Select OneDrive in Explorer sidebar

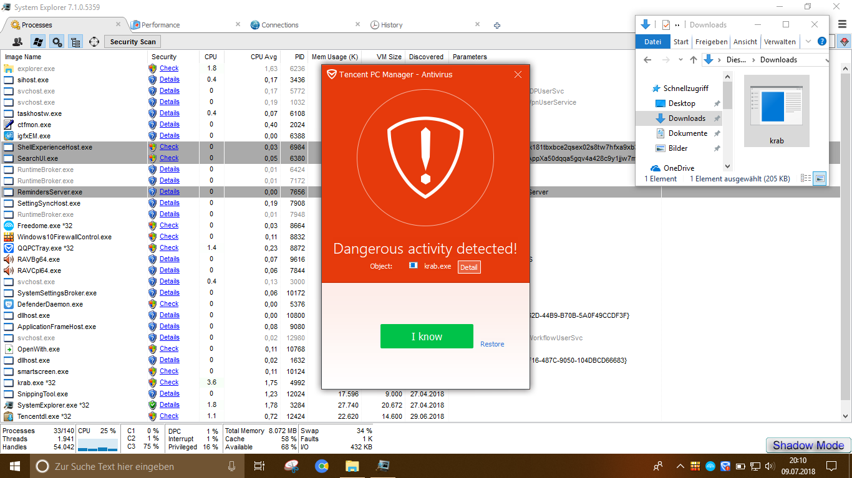click(679, 168)
